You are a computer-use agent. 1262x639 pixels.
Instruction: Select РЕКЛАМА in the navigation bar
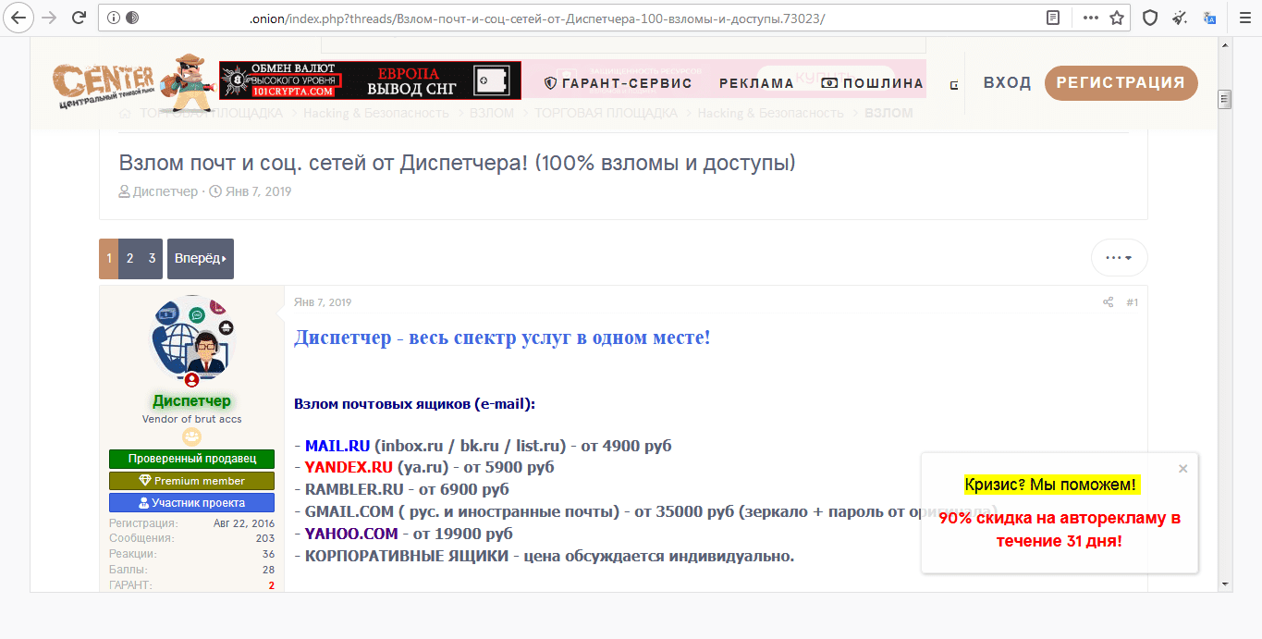point(756,83)
